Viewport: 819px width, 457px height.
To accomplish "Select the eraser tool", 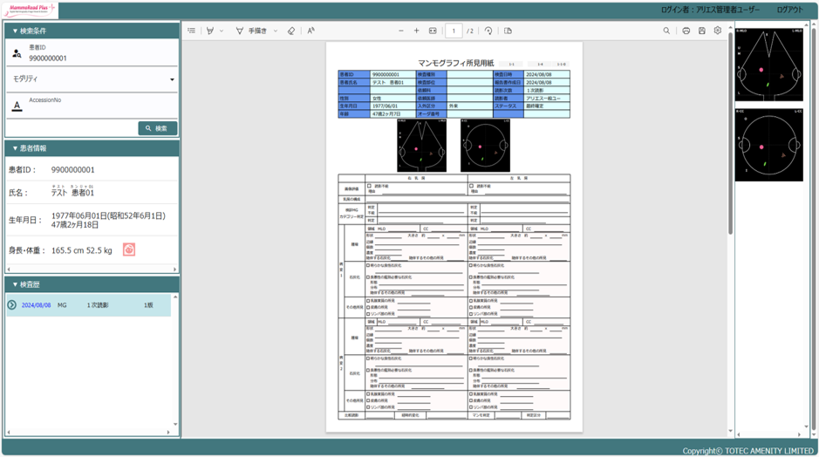I will [x=291, y=31].
